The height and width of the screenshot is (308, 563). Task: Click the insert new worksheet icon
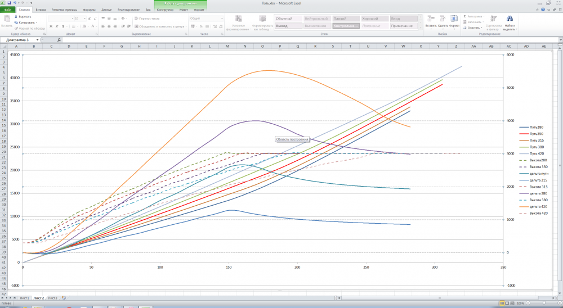point(64,298)
